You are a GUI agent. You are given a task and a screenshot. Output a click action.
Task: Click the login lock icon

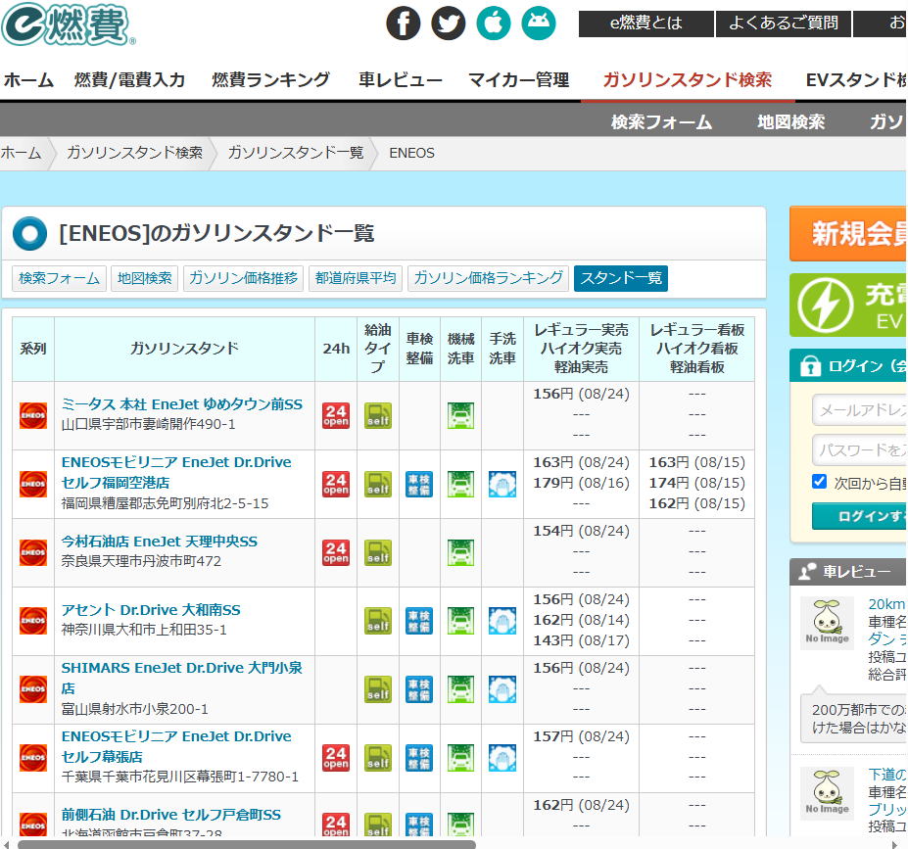pos(810,366)
